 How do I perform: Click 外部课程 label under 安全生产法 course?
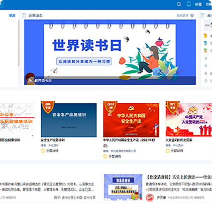coord(115,156)
